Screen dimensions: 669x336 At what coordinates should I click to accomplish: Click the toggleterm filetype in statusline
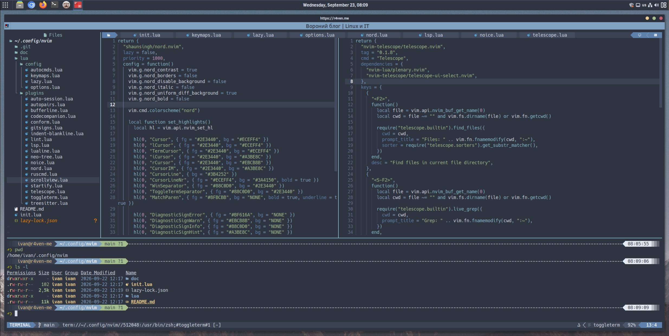(x=606, y=325)
